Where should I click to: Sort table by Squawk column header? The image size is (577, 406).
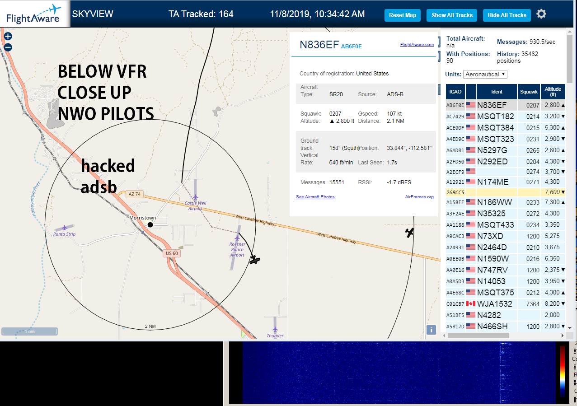coord(529,92)
